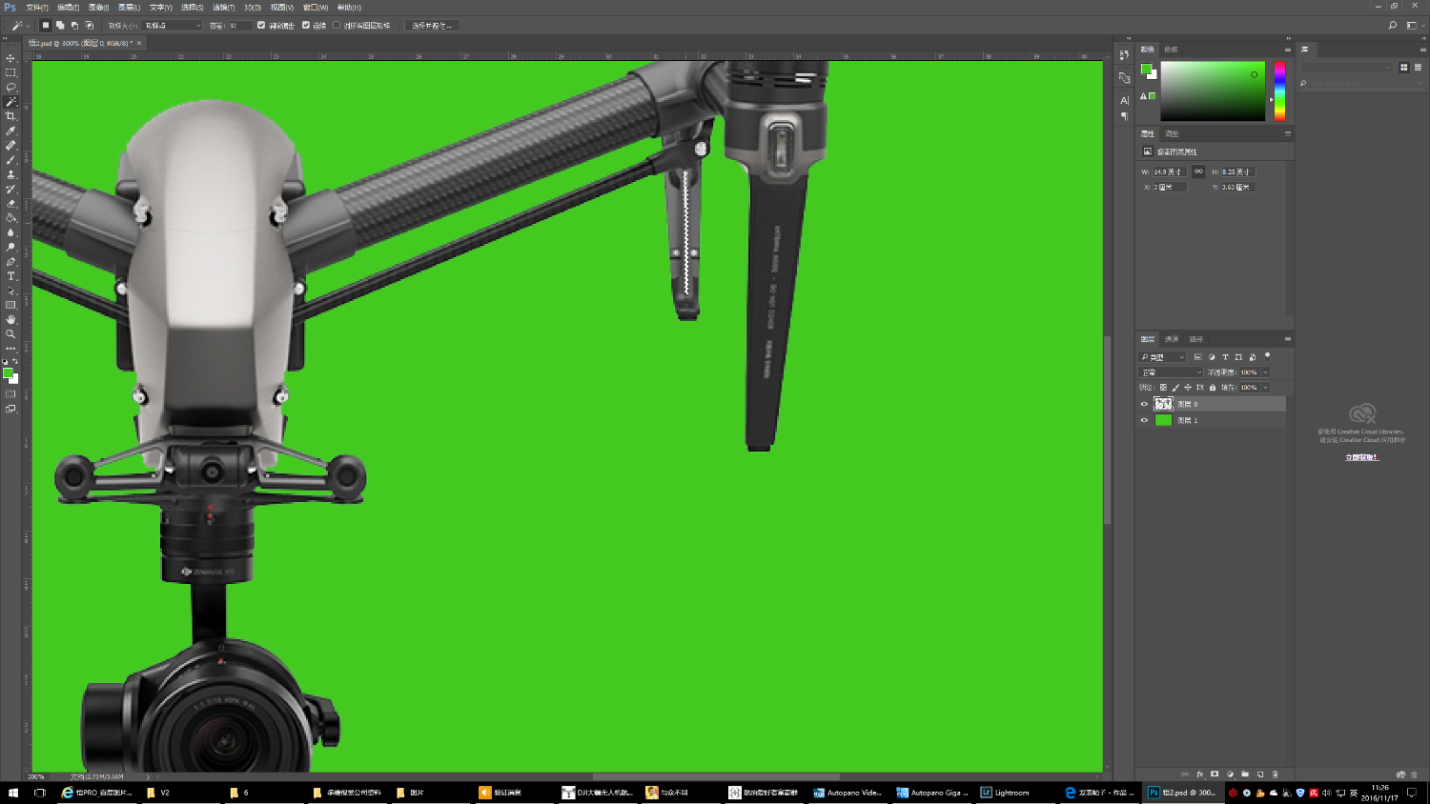Switch to the Swatches tab
This screenshot has height=804, width=1430.
click(1171, 50)
